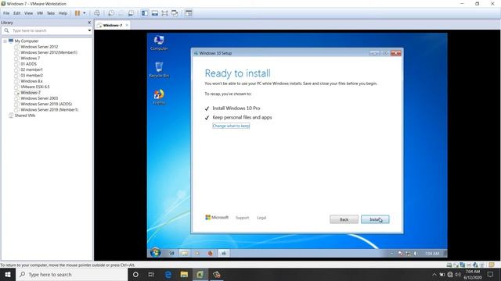Image resolution: width=501 pixels, height=281 pixels.
Task: Open the Library search filter dropdown arrow
Action: (89, 30)
